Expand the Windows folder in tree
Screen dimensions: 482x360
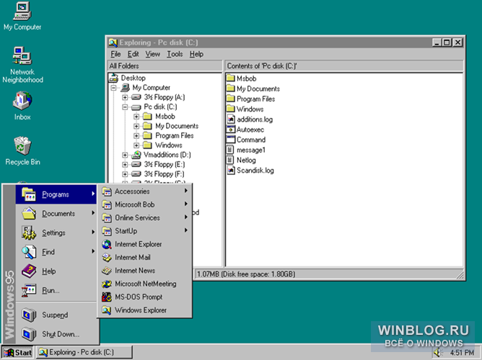(x=136, y=145)
